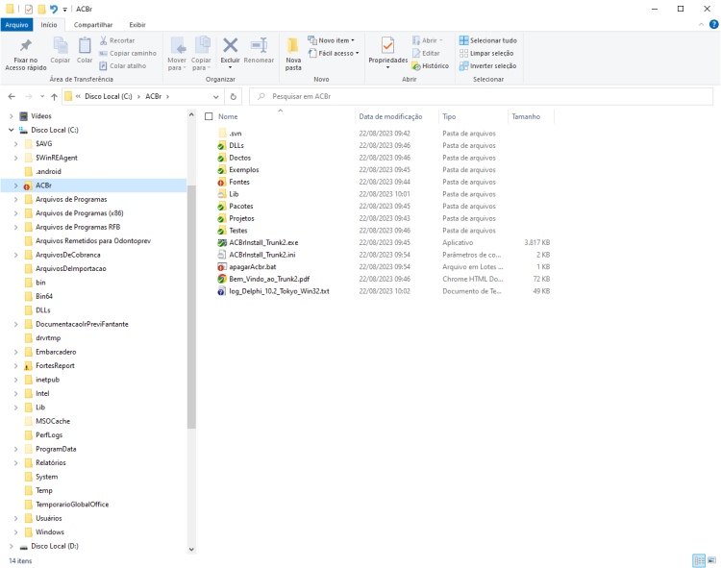Click the navigation pane vertical scrollbar
Image resolution: width=721 pixels, height=568 pixels.
coord(191,307)
